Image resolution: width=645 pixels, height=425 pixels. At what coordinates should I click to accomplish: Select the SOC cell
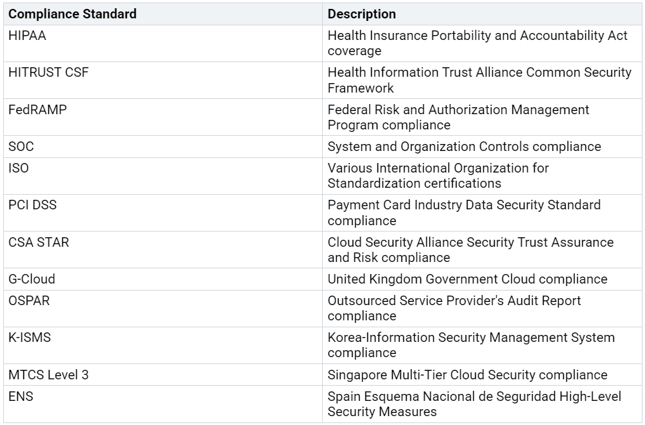163,147
